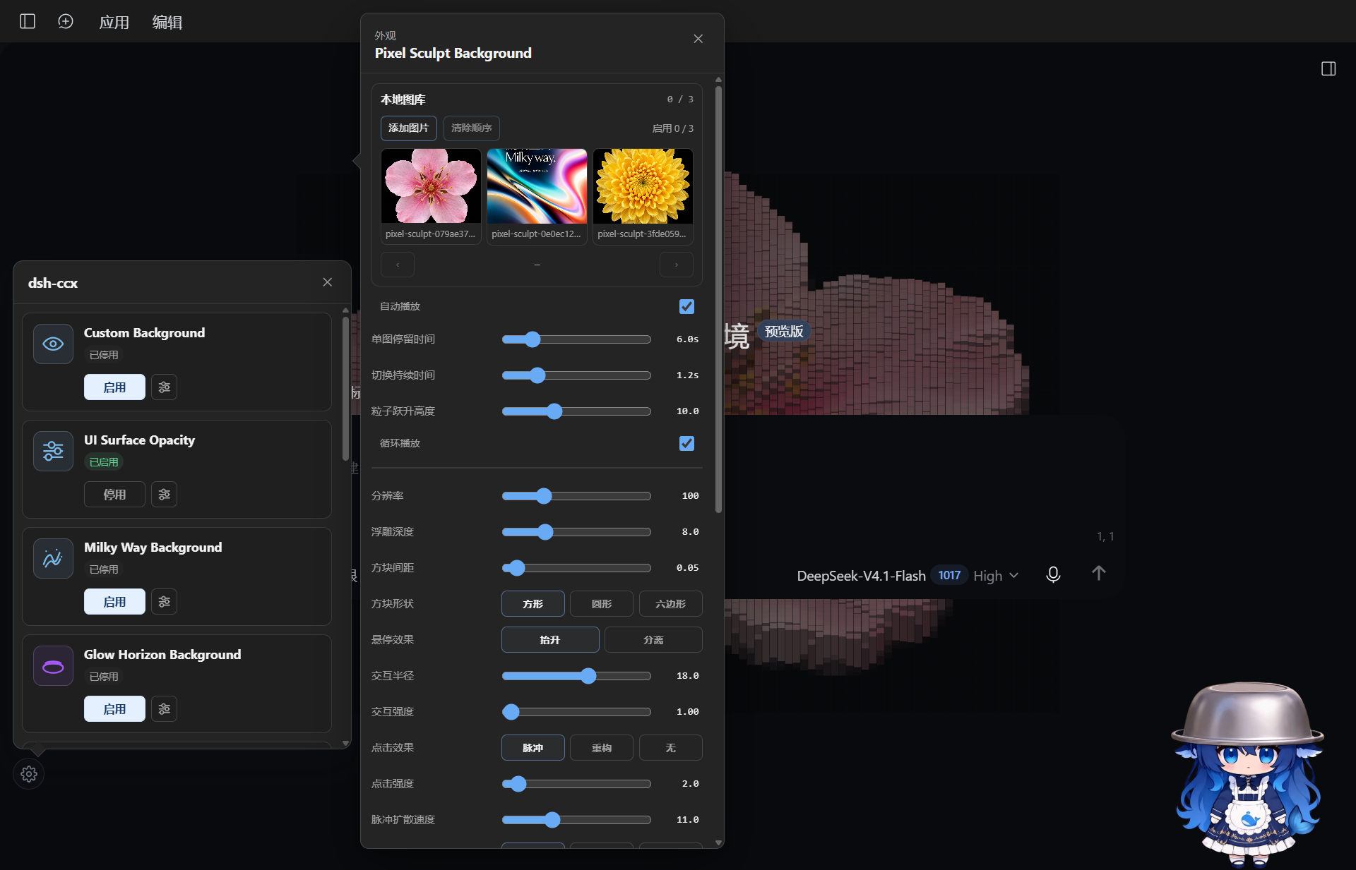
Task: Disable UI Surface Opacity with 停用 button
Action: pos(114,494)
